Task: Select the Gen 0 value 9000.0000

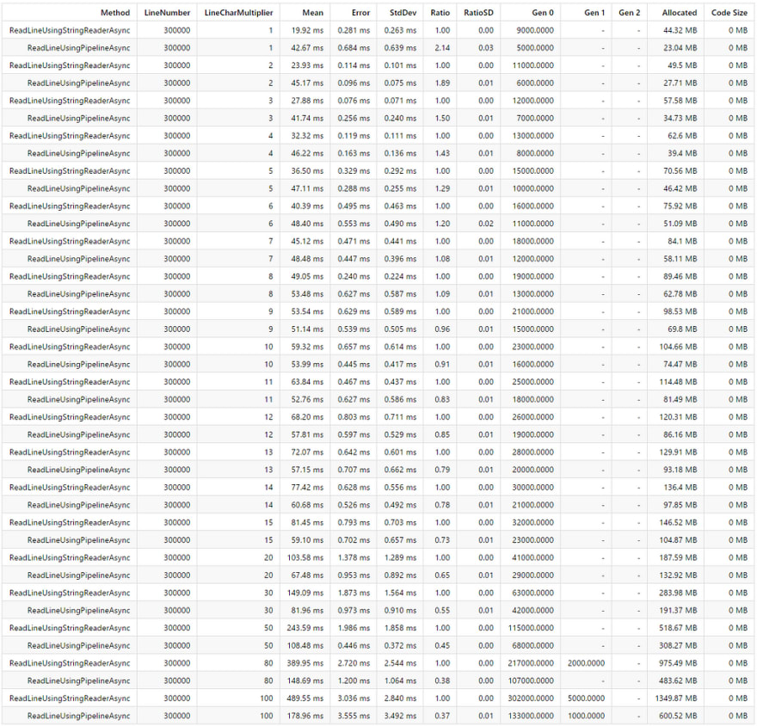Action: coord(535,30)
